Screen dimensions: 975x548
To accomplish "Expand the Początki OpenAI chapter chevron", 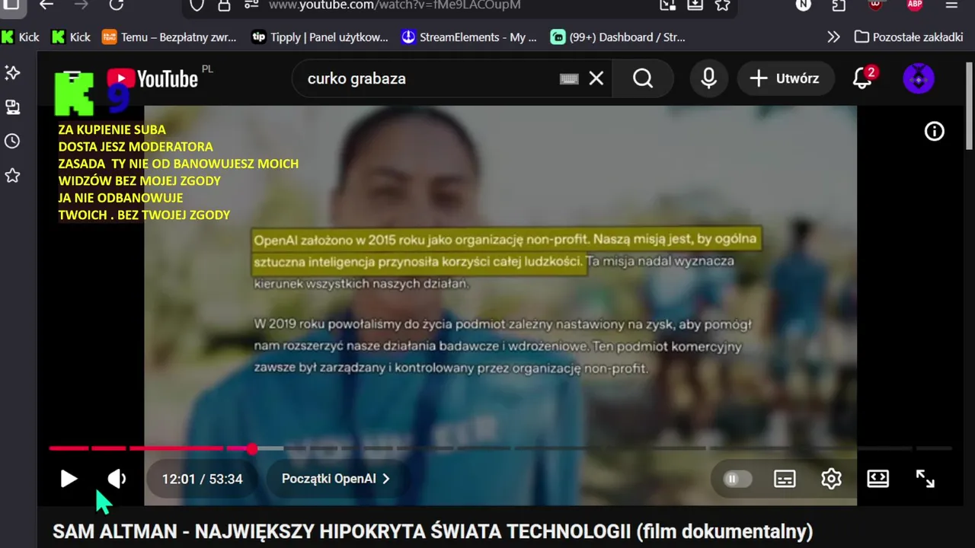I will tap(386, 479).
